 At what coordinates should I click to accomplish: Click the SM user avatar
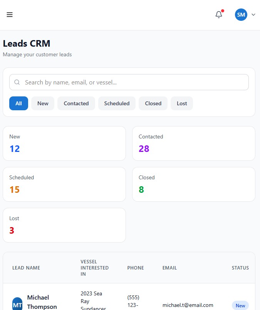coord(241,15)
